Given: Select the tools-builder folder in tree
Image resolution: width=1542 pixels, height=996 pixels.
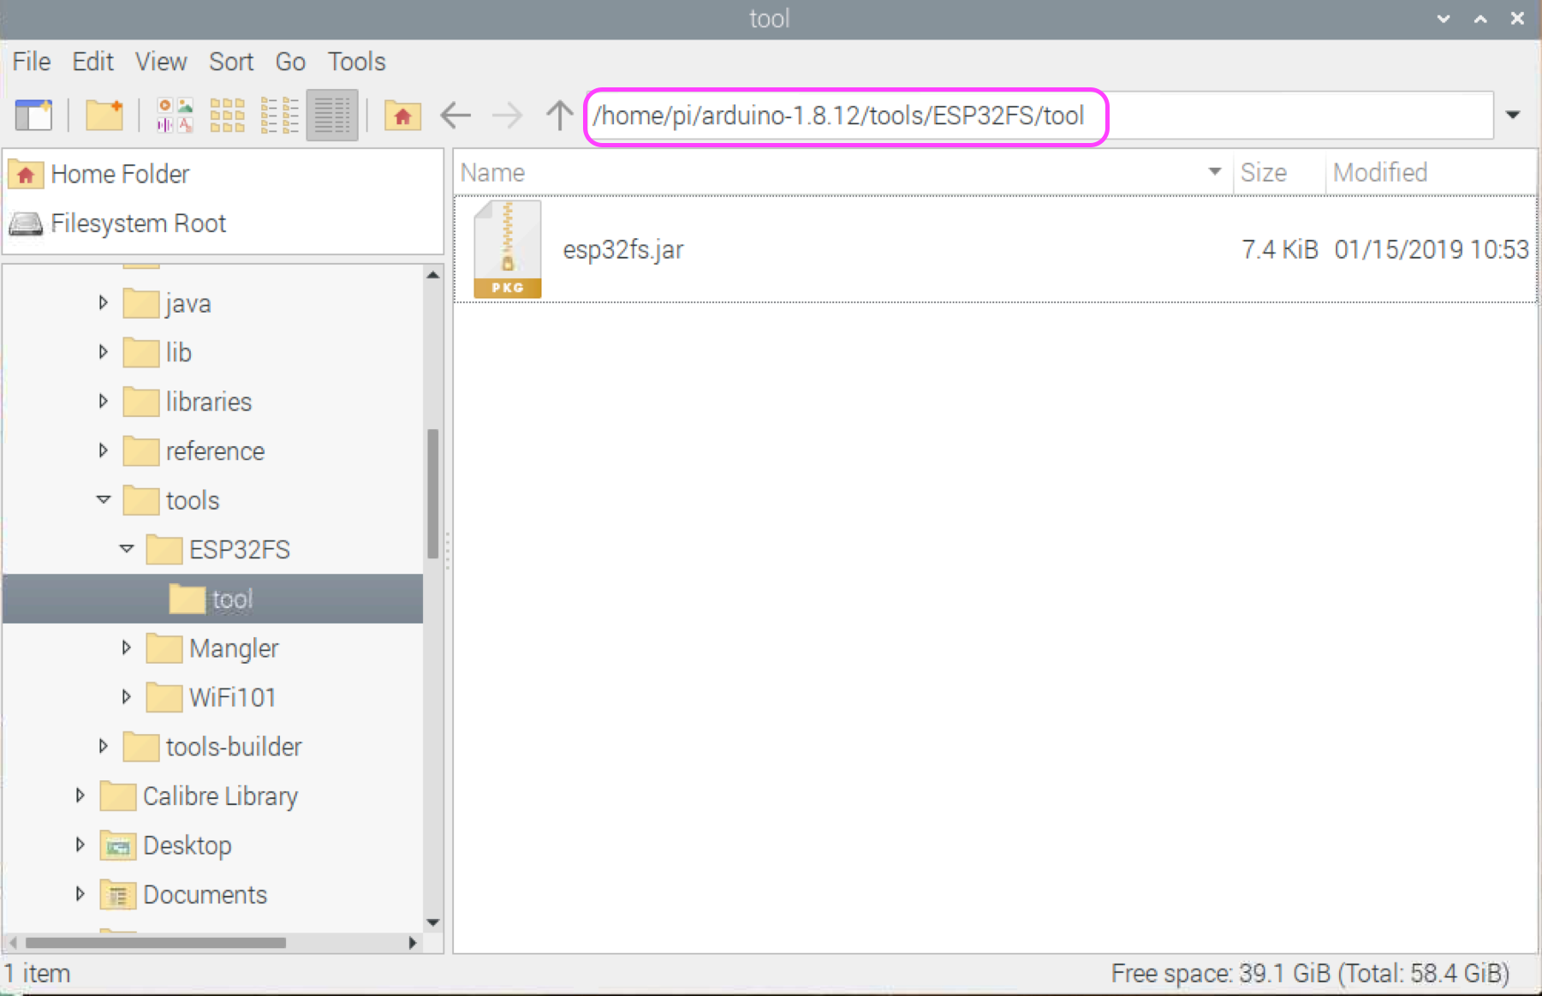Looking at the screenshot, I should [x=212, y=747].
